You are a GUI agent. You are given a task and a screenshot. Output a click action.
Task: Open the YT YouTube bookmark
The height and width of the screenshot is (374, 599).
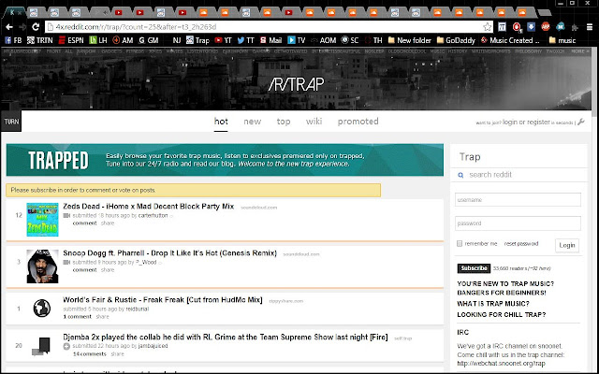pos(223,40)
